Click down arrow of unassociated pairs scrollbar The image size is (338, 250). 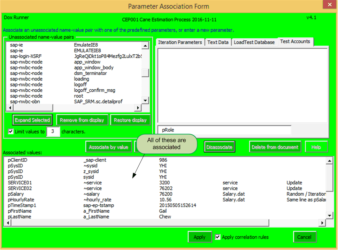pyautogui.click(x=145, y=100)
